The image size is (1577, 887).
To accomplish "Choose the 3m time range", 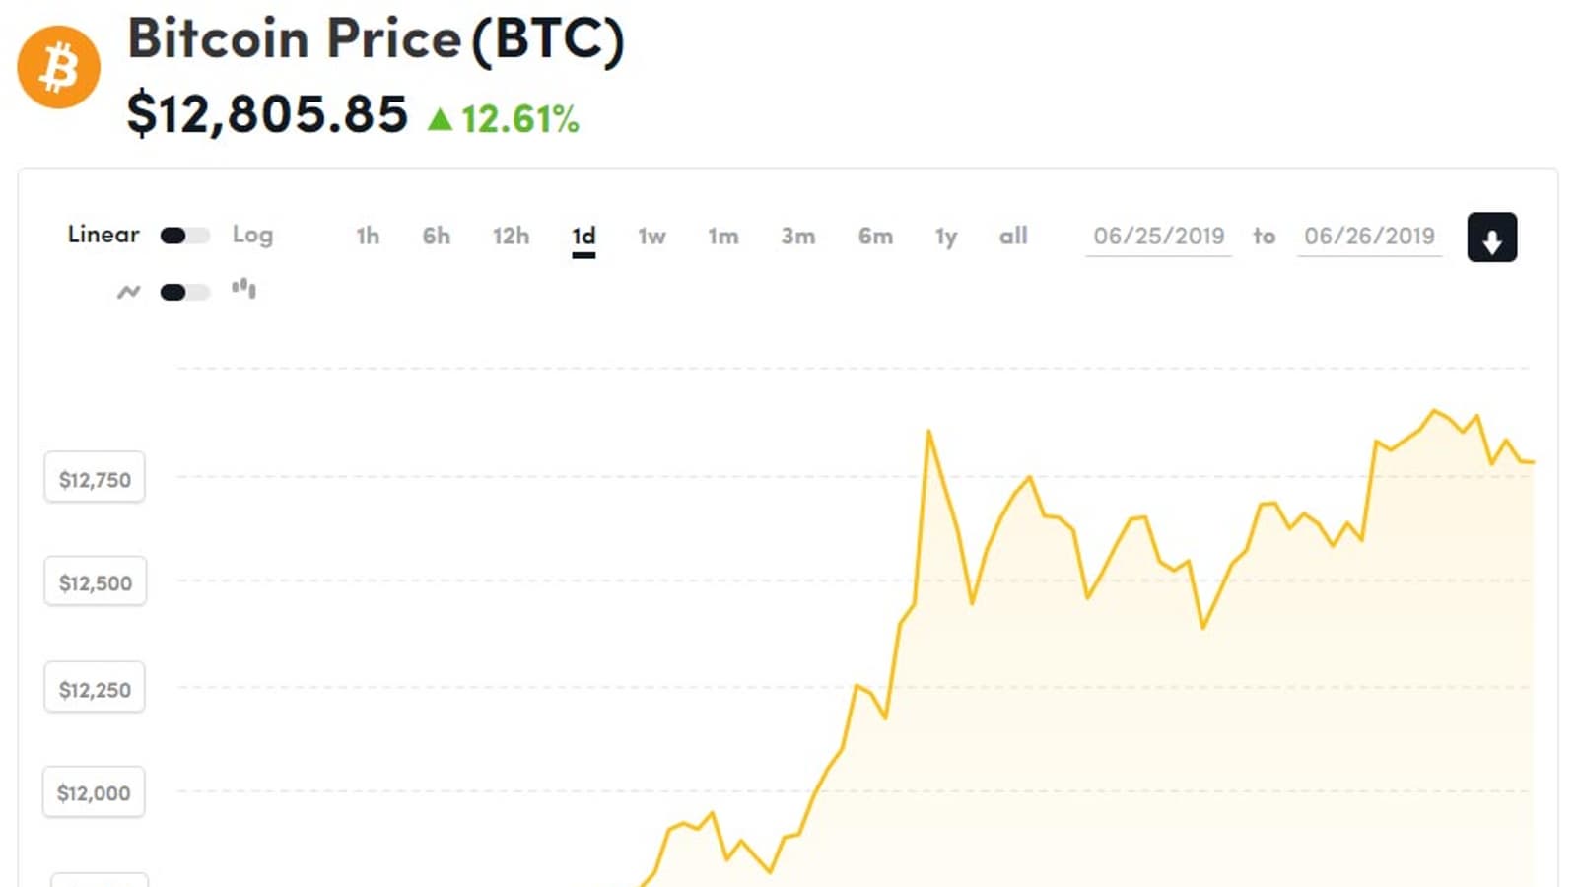I will tap(797, 236).
